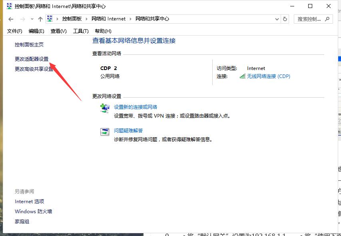Click 更改适配器设置 link

(x=32, y=59)
